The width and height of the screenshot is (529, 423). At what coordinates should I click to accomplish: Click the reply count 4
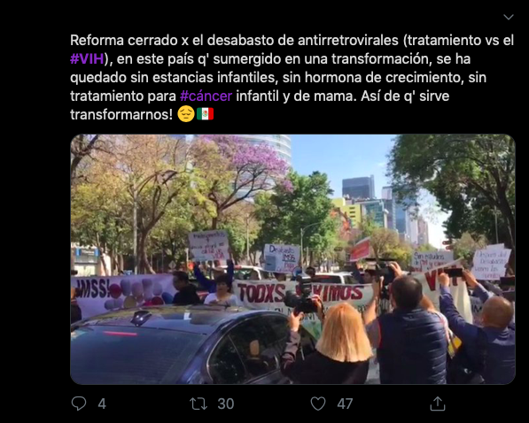tap(102, 404)
